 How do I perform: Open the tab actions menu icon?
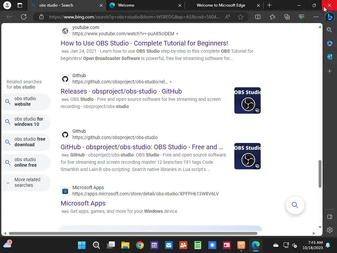click(19, 5)
